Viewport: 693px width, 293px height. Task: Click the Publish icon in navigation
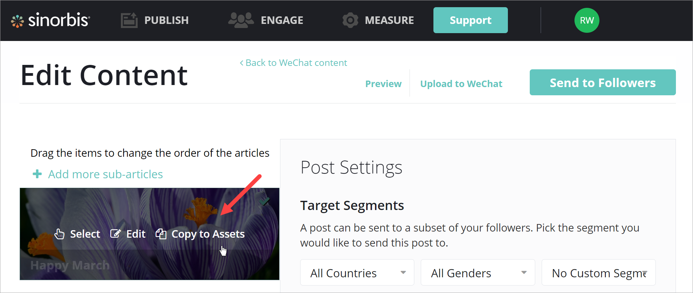click(x=129, y=20)
